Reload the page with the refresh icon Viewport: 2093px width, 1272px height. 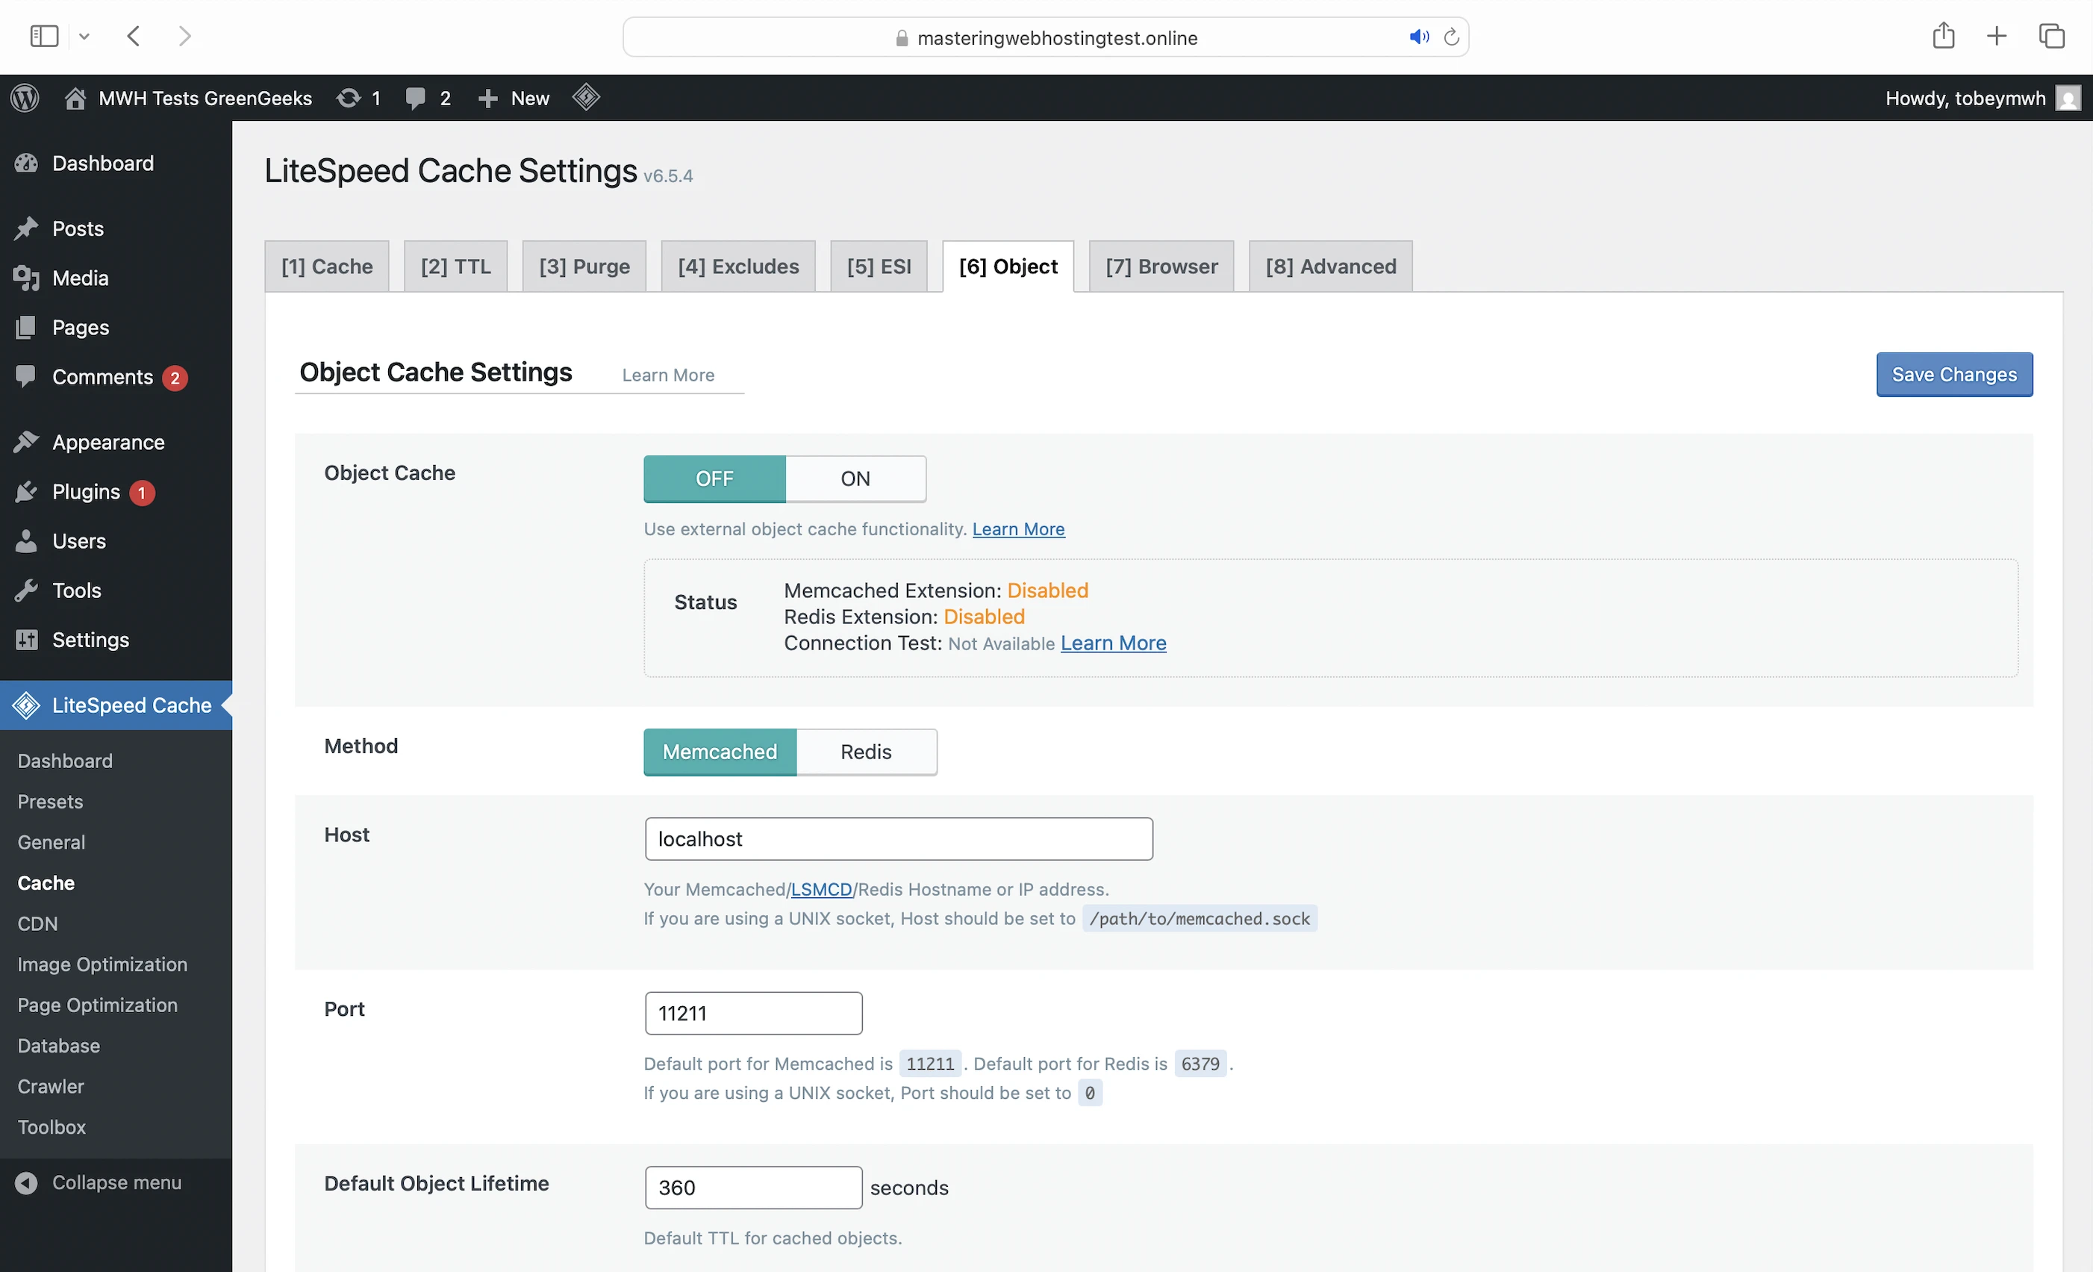(1452, 37)
